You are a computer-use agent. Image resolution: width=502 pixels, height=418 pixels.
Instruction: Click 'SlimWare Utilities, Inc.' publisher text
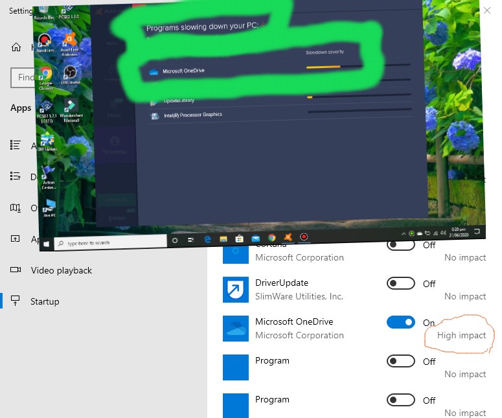point(299,296)
